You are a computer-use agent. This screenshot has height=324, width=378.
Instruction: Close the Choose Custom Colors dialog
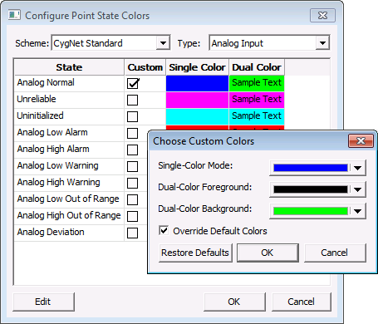pos(361,141)
